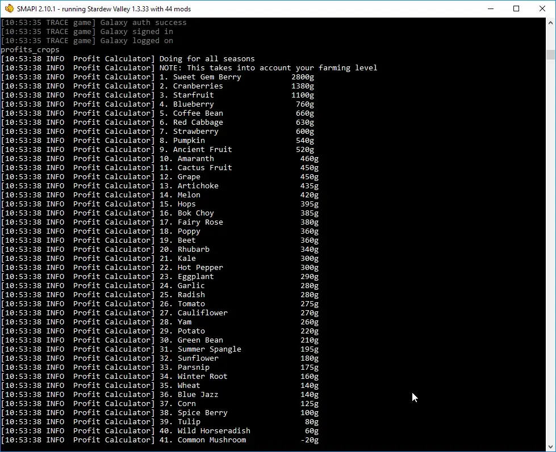Click '7. Strawberry' entry
The width and height of the screenshot is (556, 452).
(x=189, y=132)
